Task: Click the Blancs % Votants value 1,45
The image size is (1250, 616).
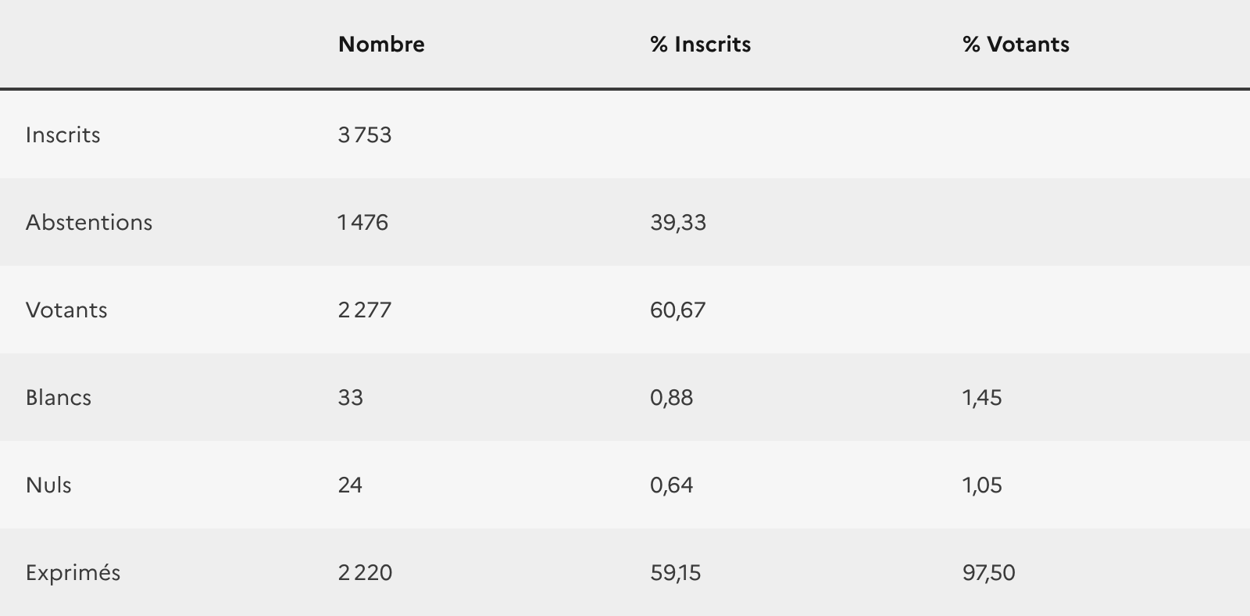Action: coord(982,398)
